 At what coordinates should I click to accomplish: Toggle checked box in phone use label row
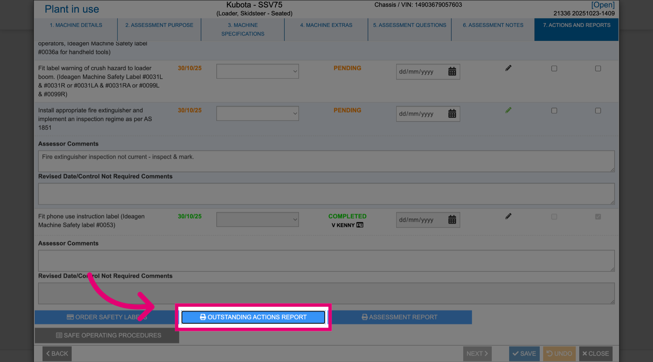pos(598,217)
